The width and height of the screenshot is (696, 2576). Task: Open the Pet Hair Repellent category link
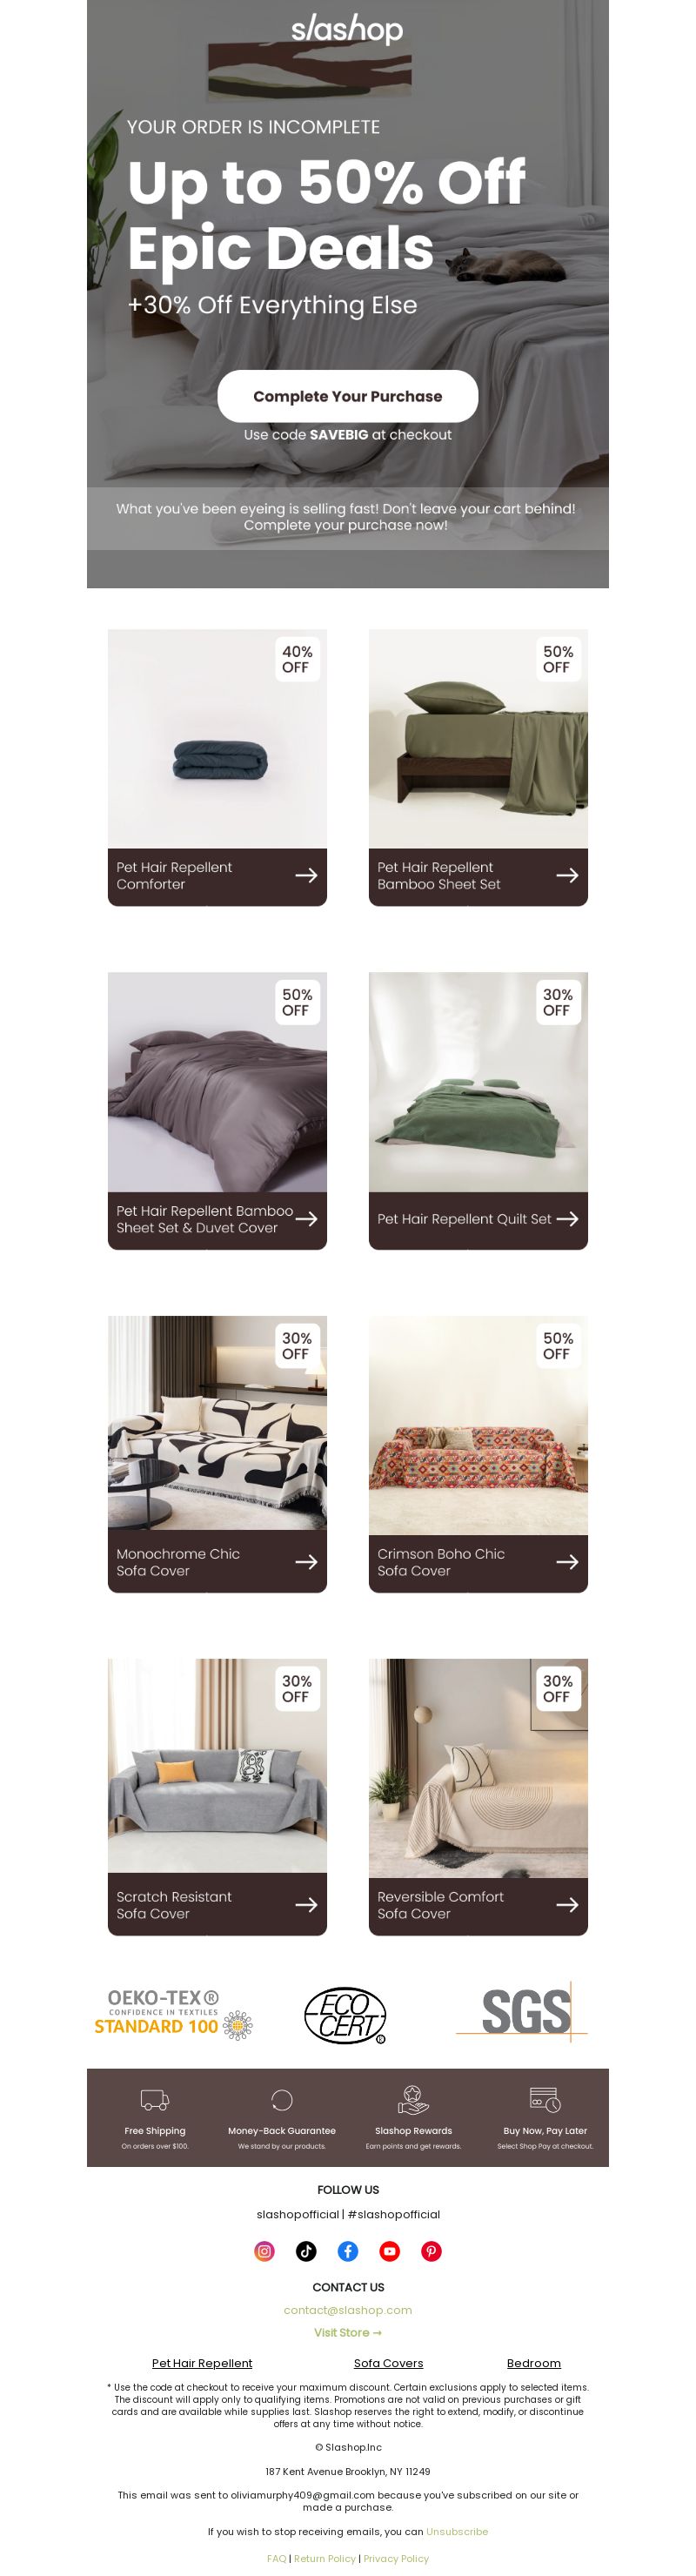(x=202, y=2363)
